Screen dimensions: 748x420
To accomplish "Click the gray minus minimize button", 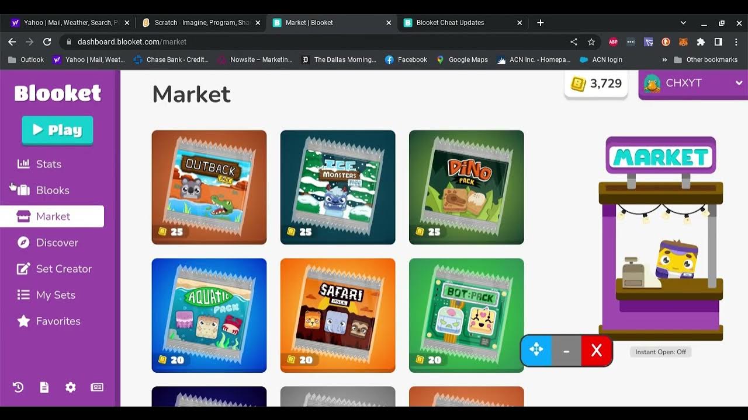I will (x=566, y=350).
